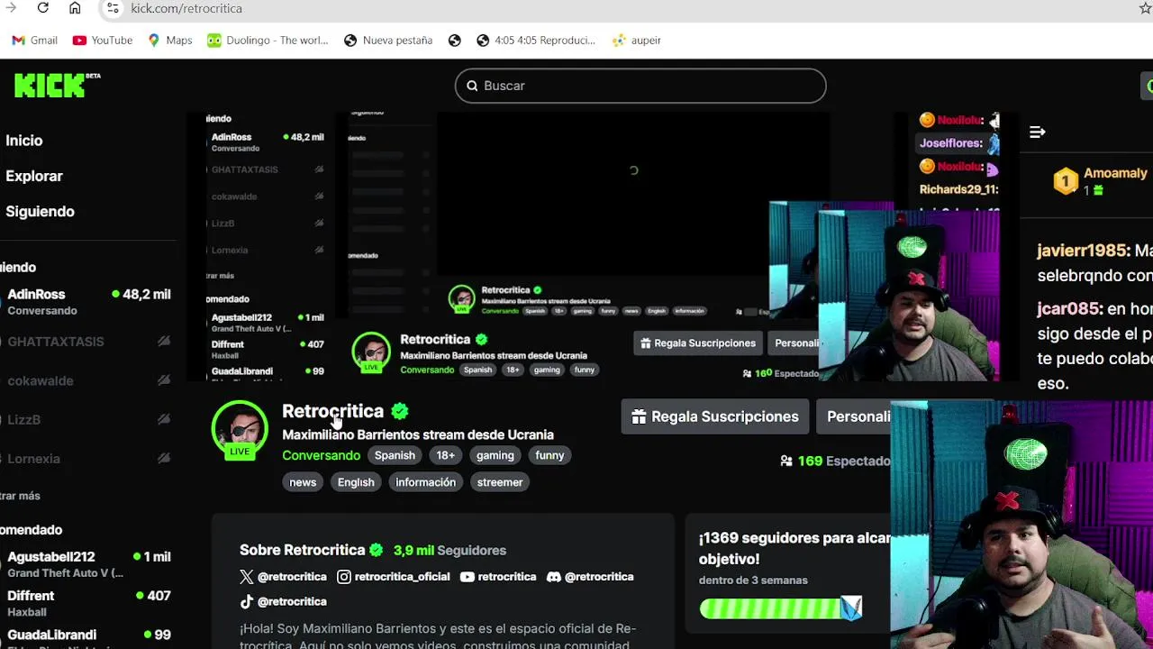Select the English tag
The height and width of the screenshot is (649, 1153).
pos(356,482)
